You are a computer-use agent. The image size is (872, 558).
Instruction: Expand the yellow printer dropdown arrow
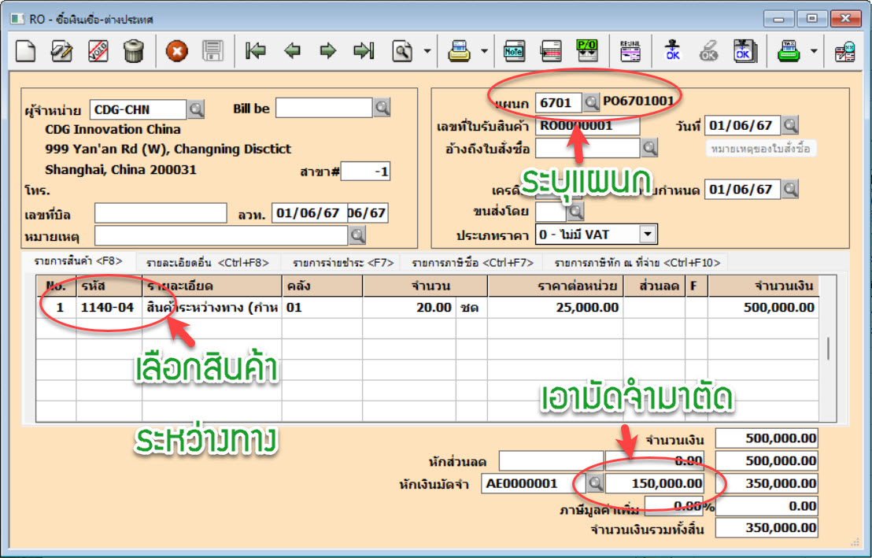coord(484,51)
